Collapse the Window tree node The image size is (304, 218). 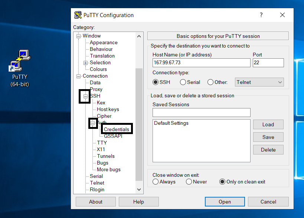[x=78, y=36]
